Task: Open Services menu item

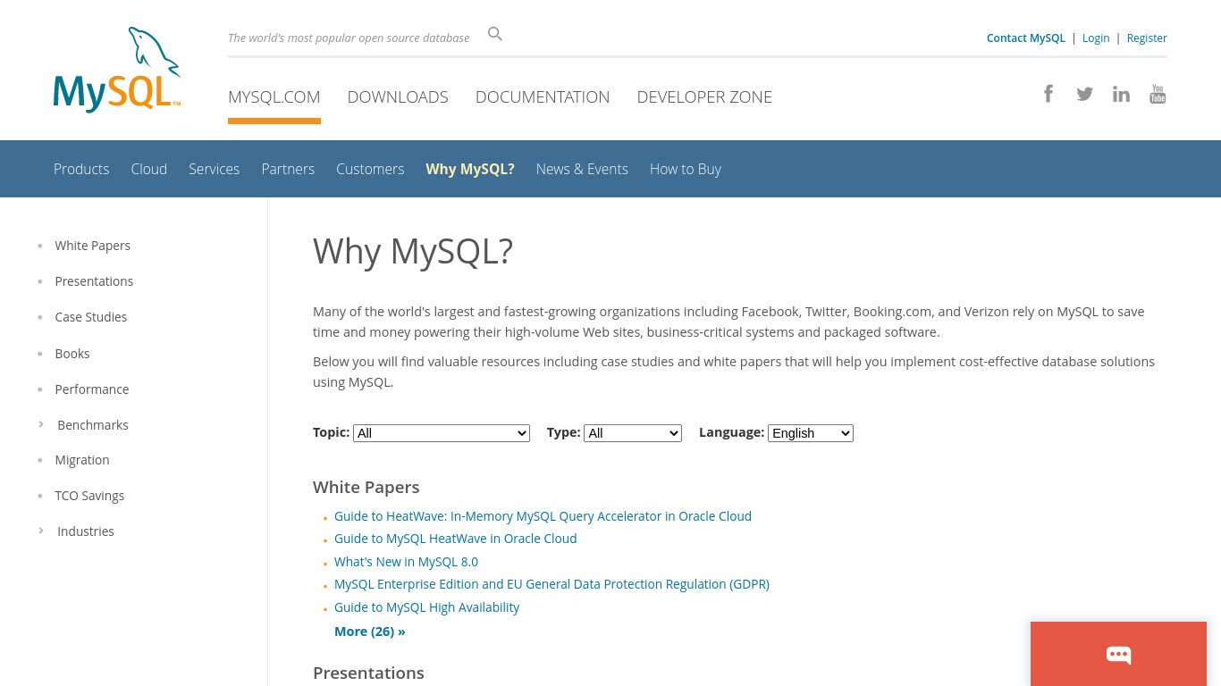Action: [x=215, y=169]
